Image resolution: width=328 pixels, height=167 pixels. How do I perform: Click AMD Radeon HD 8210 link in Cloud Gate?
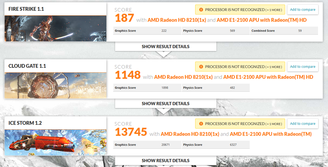click(183, 77)
